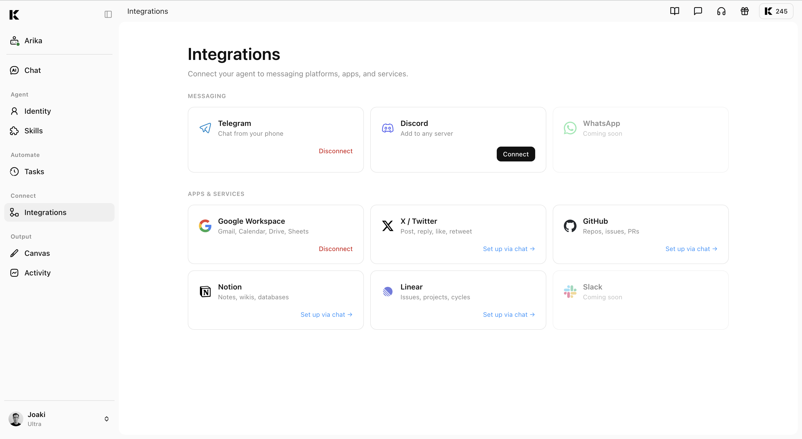Open support headphones icon
This screenshot has width=802, height=439.
pos(721,11)
